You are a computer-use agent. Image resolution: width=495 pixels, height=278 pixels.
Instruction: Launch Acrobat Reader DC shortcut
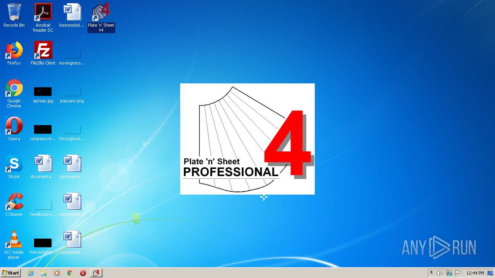[x=43, y=18]
